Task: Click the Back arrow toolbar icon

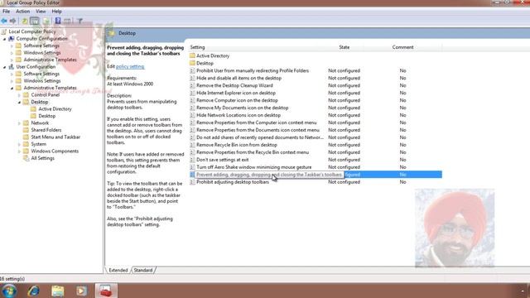Action: (x=4, y=21)
